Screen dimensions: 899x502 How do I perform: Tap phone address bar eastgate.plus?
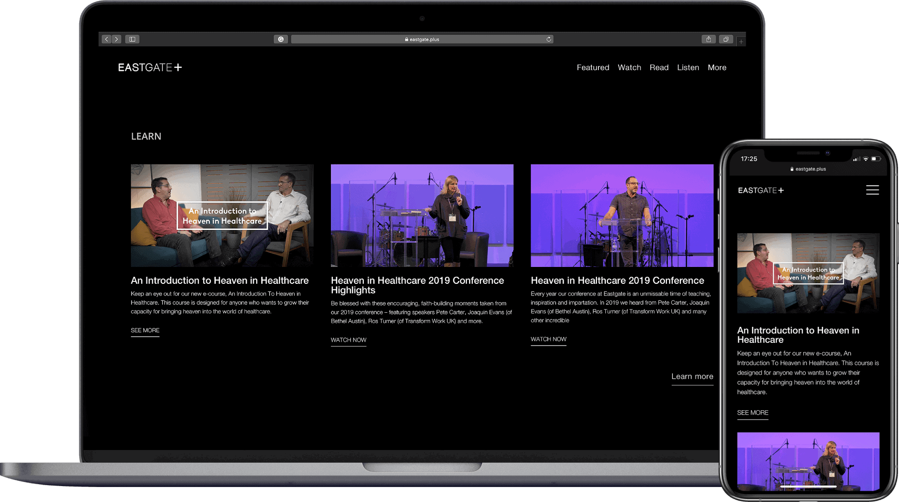(x=808, y=169)
